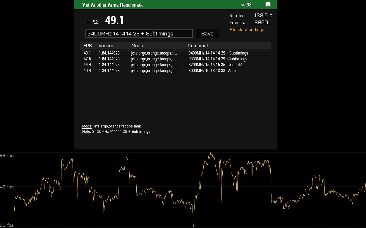The image size is (366, 228).
Task: Click the Mods label in details section
Action: point(87,126)
